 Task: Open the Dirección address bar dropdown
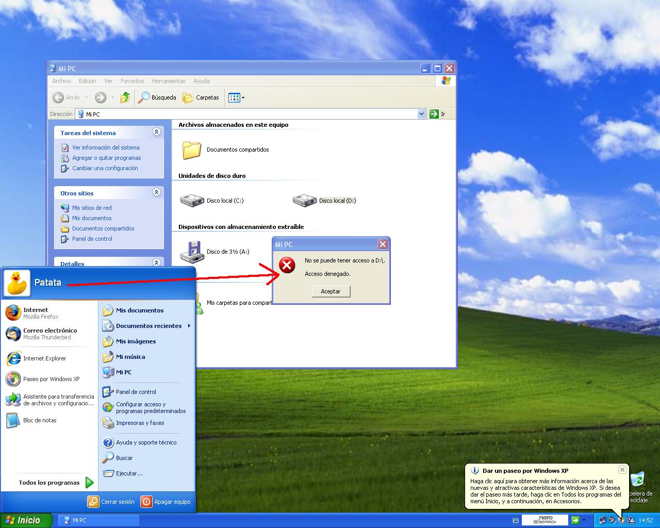(421, 114)
